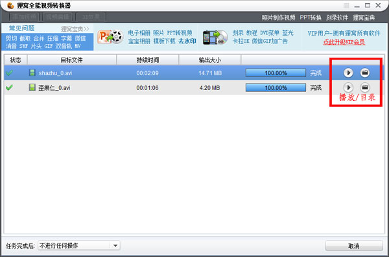Viewport: 389px width, 257px height.
Task: Click the 100.00% progress bar of shazhu_0.avi
Action: click(276, 73)
